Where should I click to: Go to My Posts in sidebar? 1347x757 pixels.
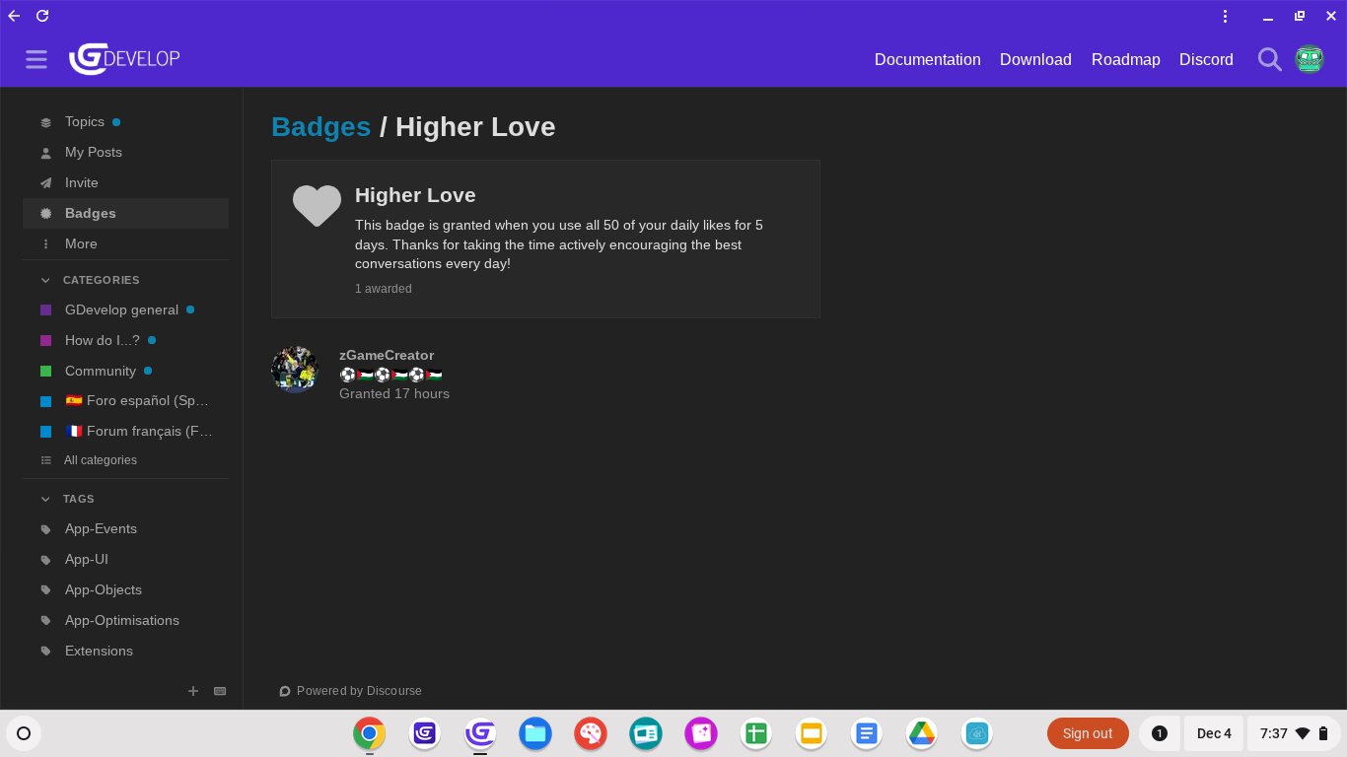click(94, 152)
